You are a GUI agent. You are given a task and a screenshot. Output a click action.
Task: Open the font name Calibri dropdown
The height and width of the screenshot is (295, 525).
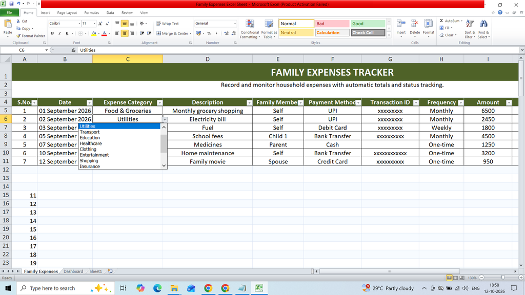click(79, 24)
